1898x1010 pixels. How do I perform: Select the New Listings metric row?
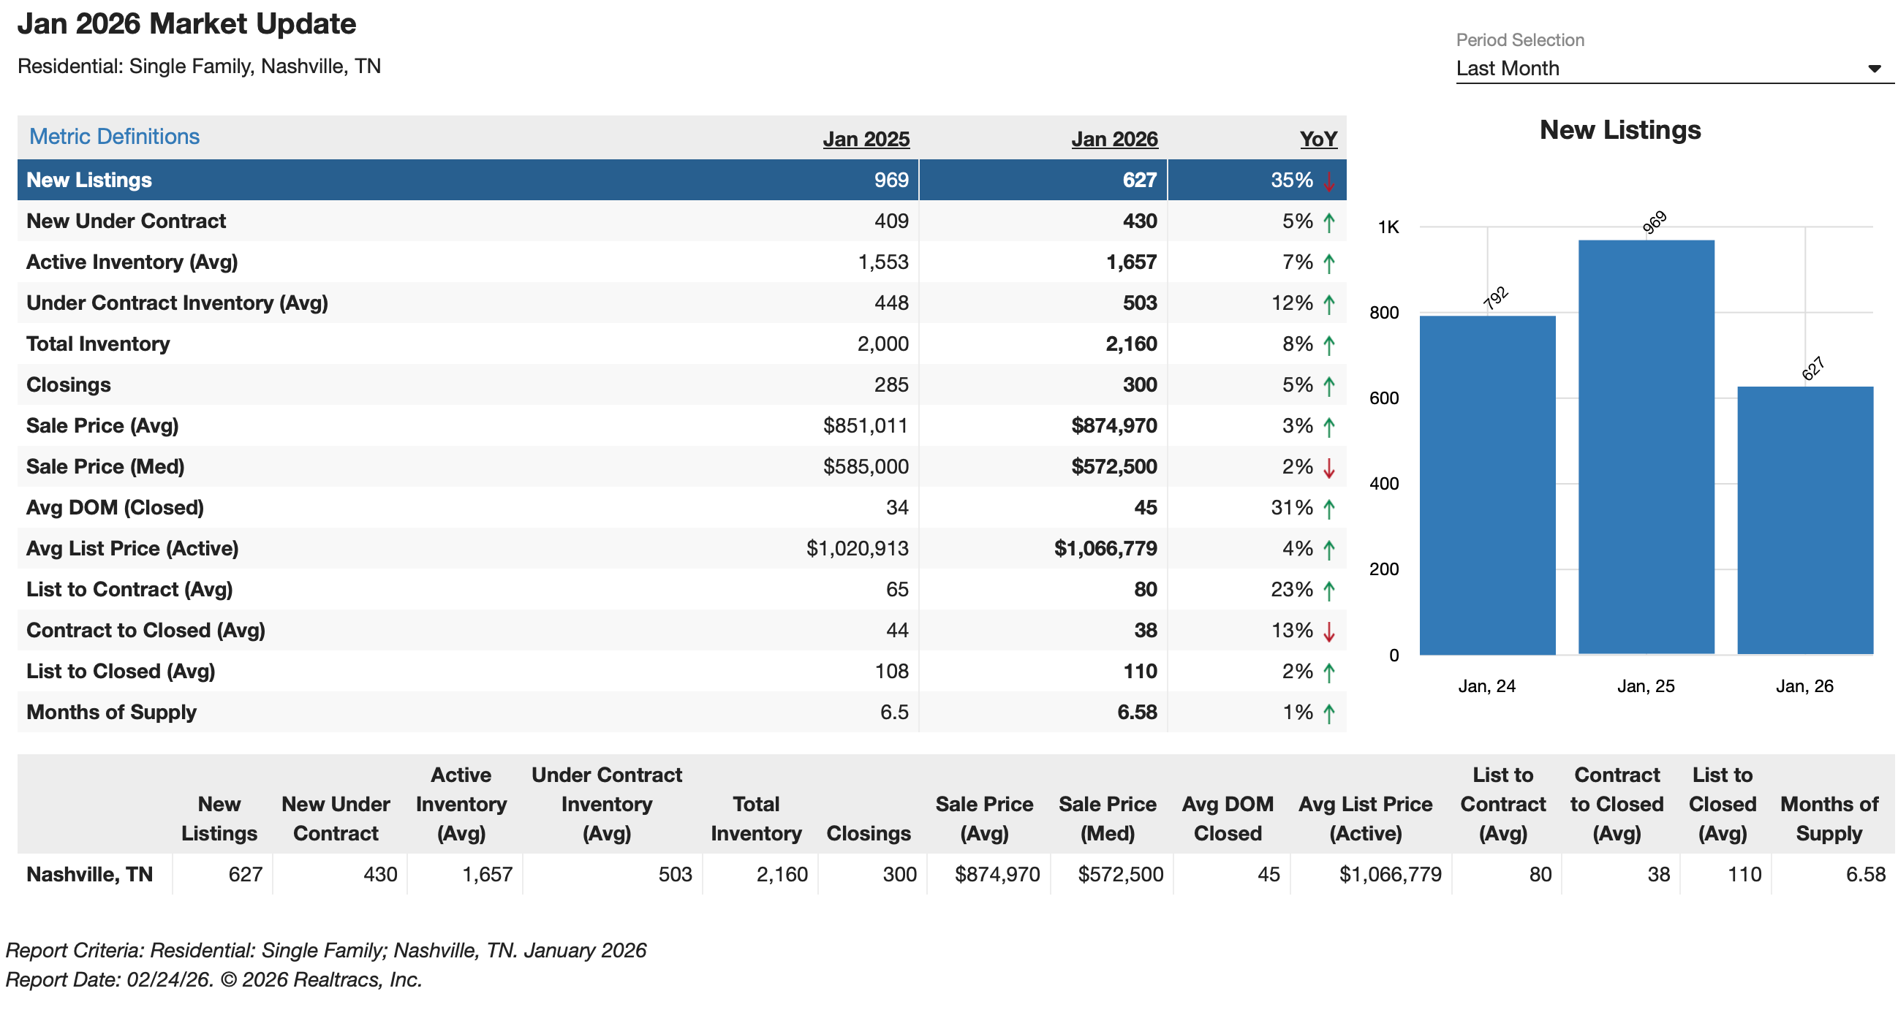coord(89,180)
